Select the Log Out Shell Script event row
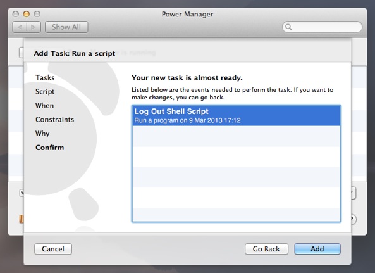Screen dimensions: 375x273 (x=237, y=115)
